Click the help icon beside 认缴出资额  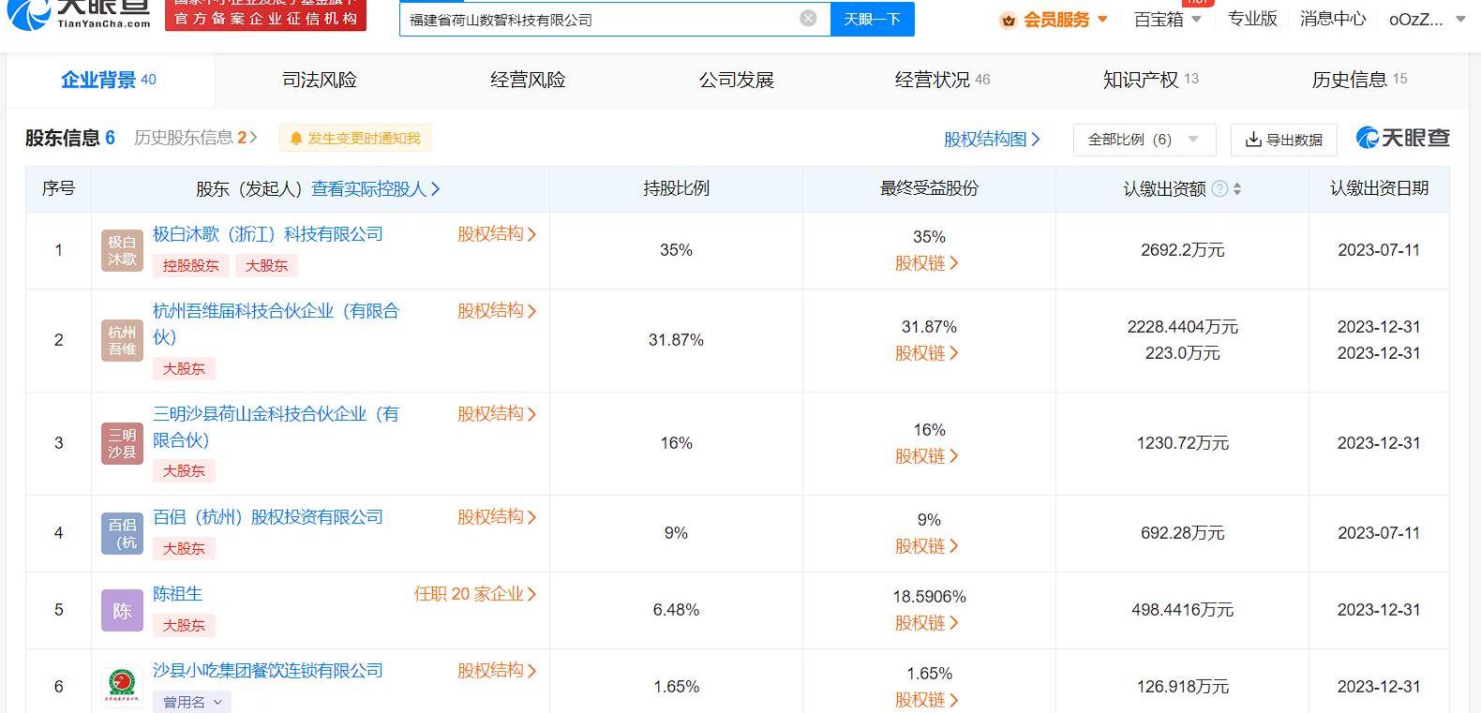[x=1219, y=189]
